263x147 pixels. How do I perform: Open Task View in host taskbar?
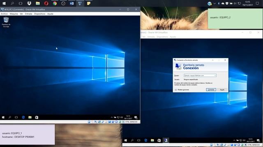coord(21,3)
